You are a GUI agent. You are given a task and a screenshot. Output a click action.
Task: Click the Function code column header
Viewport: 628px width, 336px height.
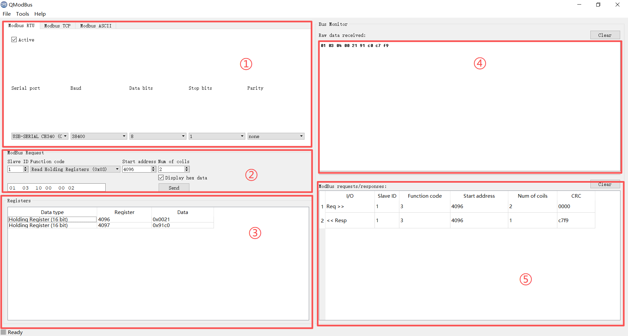click(425, 196)
